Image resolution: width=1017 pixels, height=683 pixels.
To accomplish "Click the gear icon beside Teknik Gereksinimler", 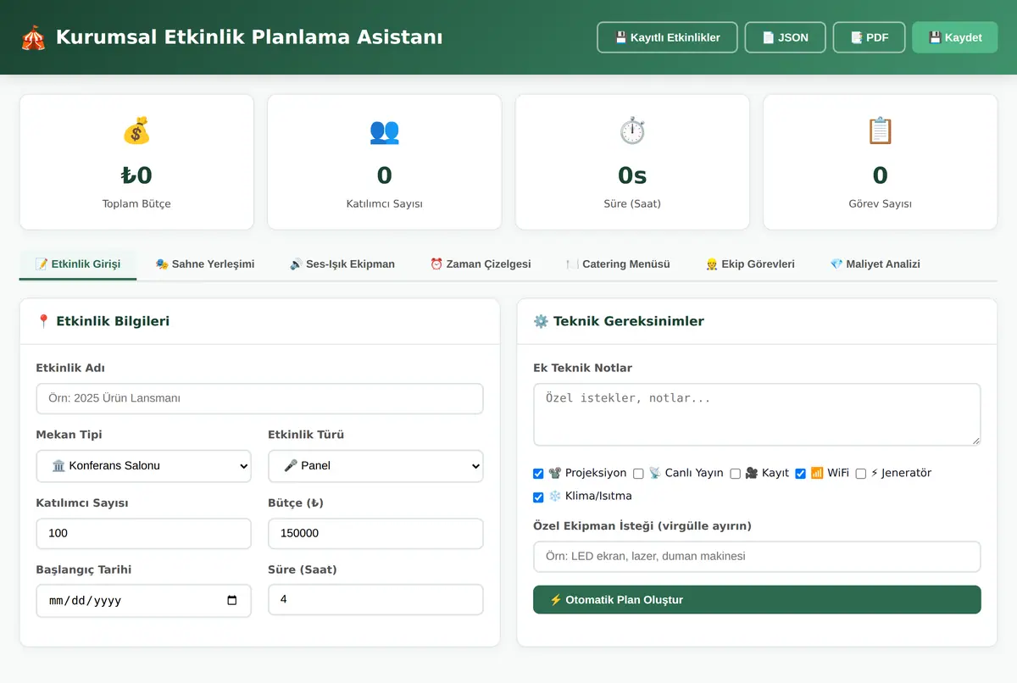I will click(541, 321).
